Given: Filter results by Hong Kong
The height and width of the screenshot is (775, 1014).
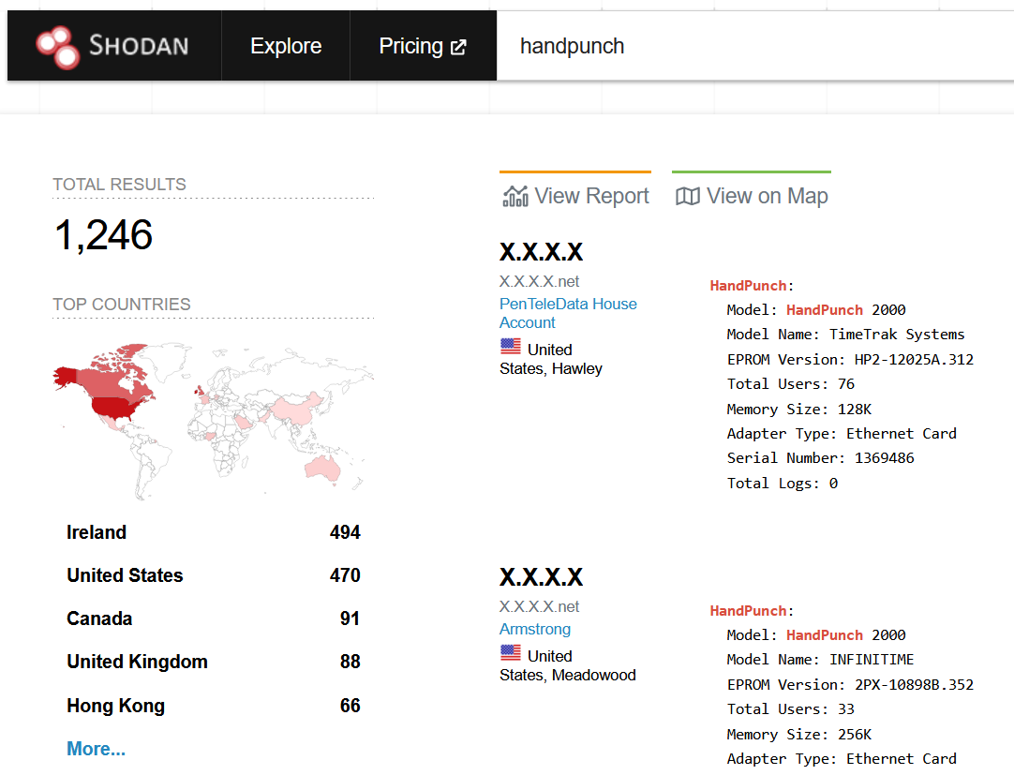Looking at the screenshot, I should [x=116, y=705].
